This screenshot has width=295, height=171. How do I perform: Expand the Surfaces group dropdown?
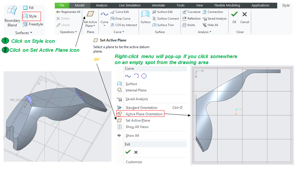[x=24, y=33]
